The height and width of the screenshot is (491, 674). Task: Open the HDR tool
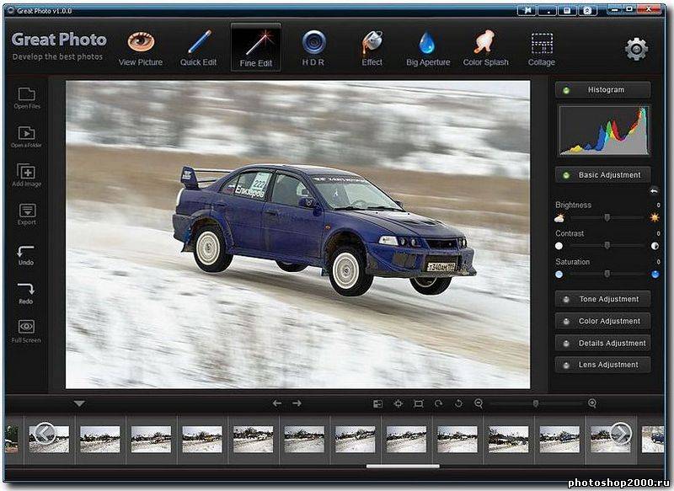click(313, 47)
